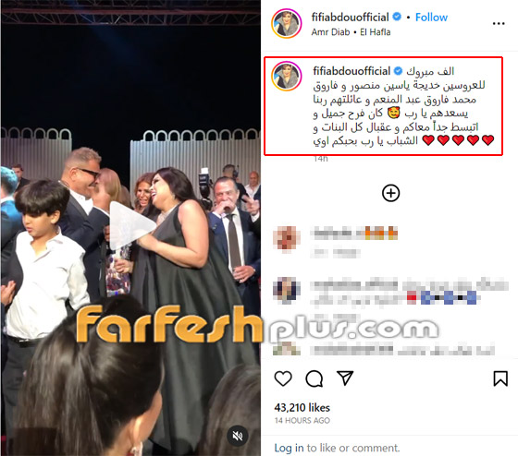Screen dimensions: 518x456
Task: Click Log in to comment
Action: point(289,448)
